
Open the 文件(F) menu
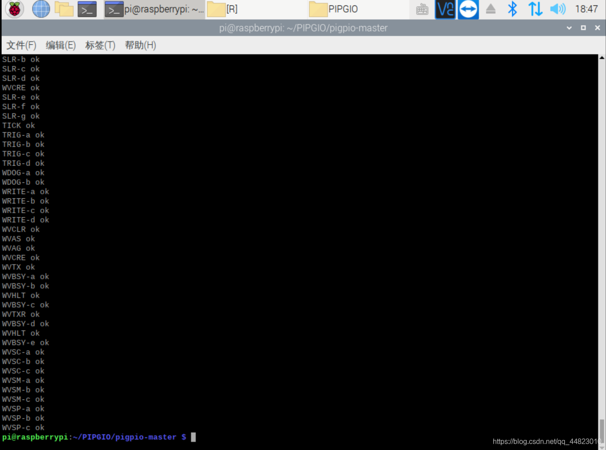pos(21,45)
